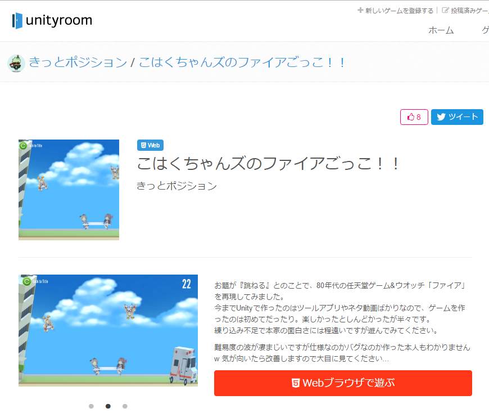Click the author name きっとポジション below title
Screen dimensions: 489x413
tap(176, 186)
